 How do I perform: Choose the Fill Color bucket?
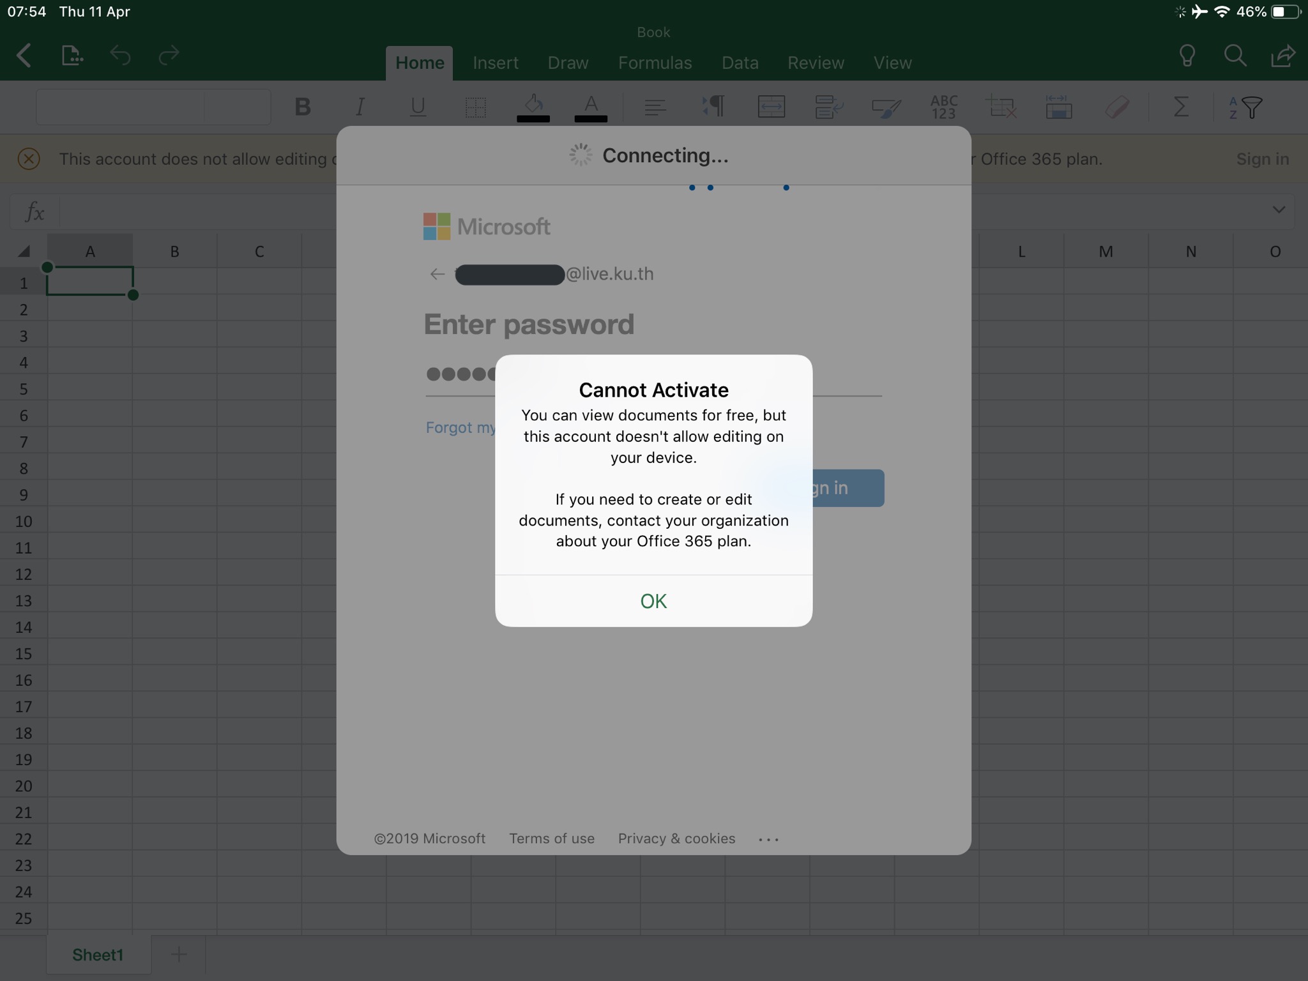[x=533, y=107]
